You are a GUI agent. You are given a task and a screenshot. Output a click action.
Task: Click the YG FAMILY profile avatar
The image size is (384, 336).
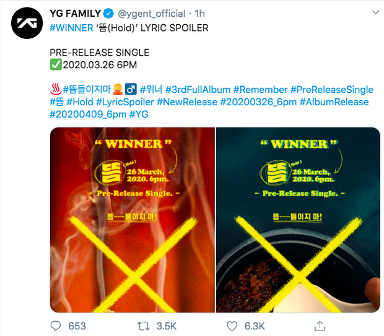click(x=27, y=23)
